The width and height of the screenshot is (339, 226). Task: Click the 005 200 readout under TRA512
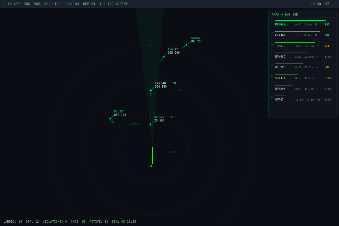tap(174, 53)
